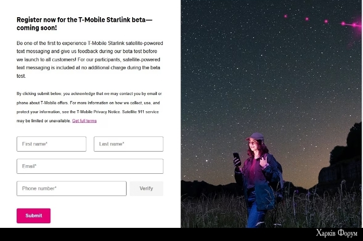Click the dark rock formation silhouette
Image resolution: width=363 pixels, height=241 pixels.
[x=340, y=160]
